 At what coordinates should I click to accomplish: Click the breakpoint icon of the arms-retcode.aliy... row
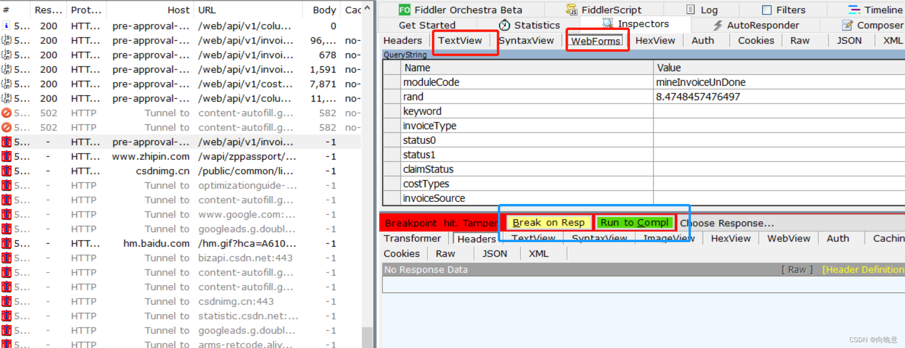[x=6, y=344]
